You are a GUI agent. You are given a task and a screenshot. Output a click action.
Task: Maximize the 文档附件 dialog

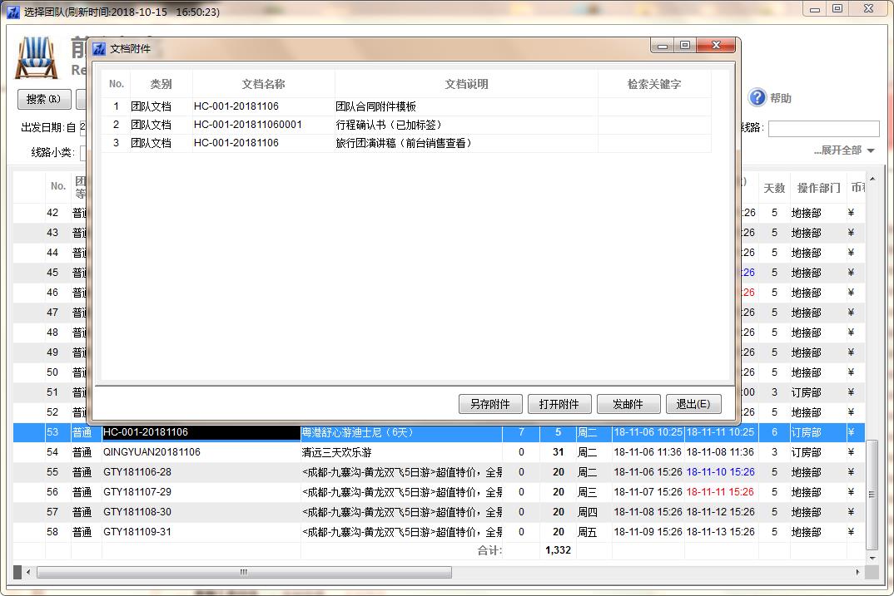coord(685,46)
